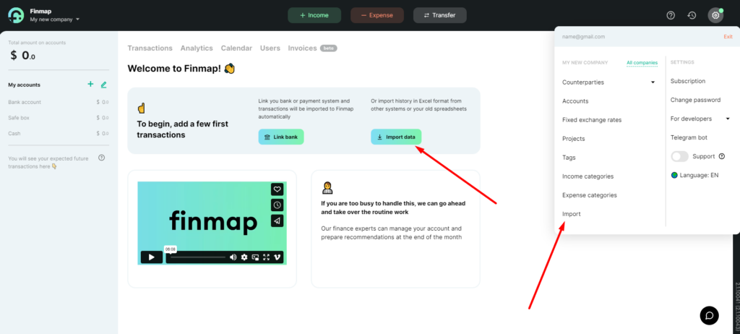This screenshot has width=740, height=334.
Task: Click the picture-in-picture icon on video
Action: click(x=255, y=257)
